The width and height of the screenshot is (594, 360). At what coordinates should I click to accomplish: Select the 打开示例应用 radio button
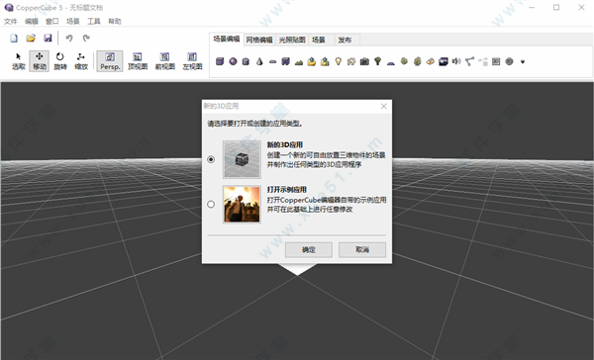[x=211, y=204]
